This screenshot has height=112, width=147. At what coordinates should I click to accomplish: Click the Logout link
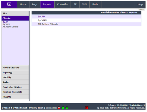142,9
